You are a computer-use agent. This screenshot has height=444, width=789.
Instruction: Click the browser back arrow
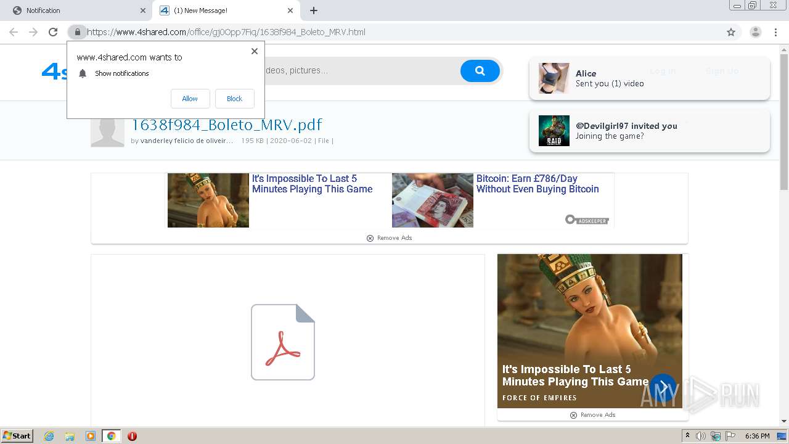click(14, 32)
